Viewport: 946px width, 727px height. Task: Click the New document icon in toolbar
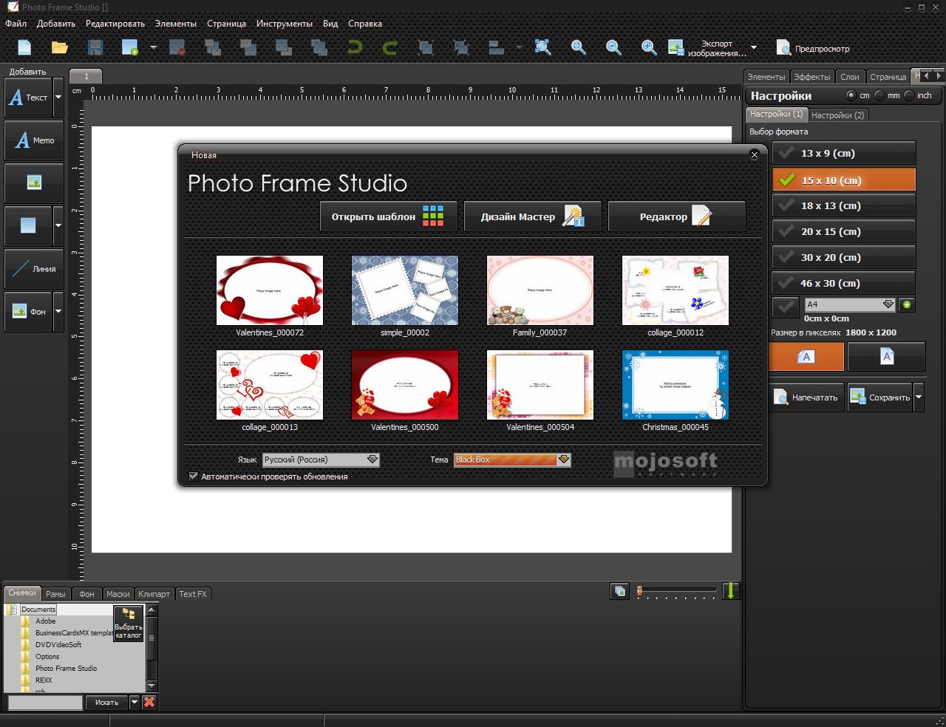pyautogui.click(x=24, y=47)
